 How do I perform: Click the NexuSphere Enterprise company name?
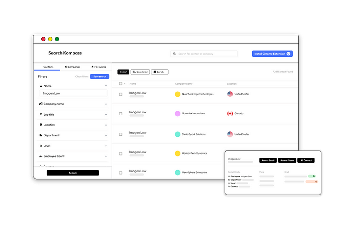pyautogui.click(x=195, y=172)
